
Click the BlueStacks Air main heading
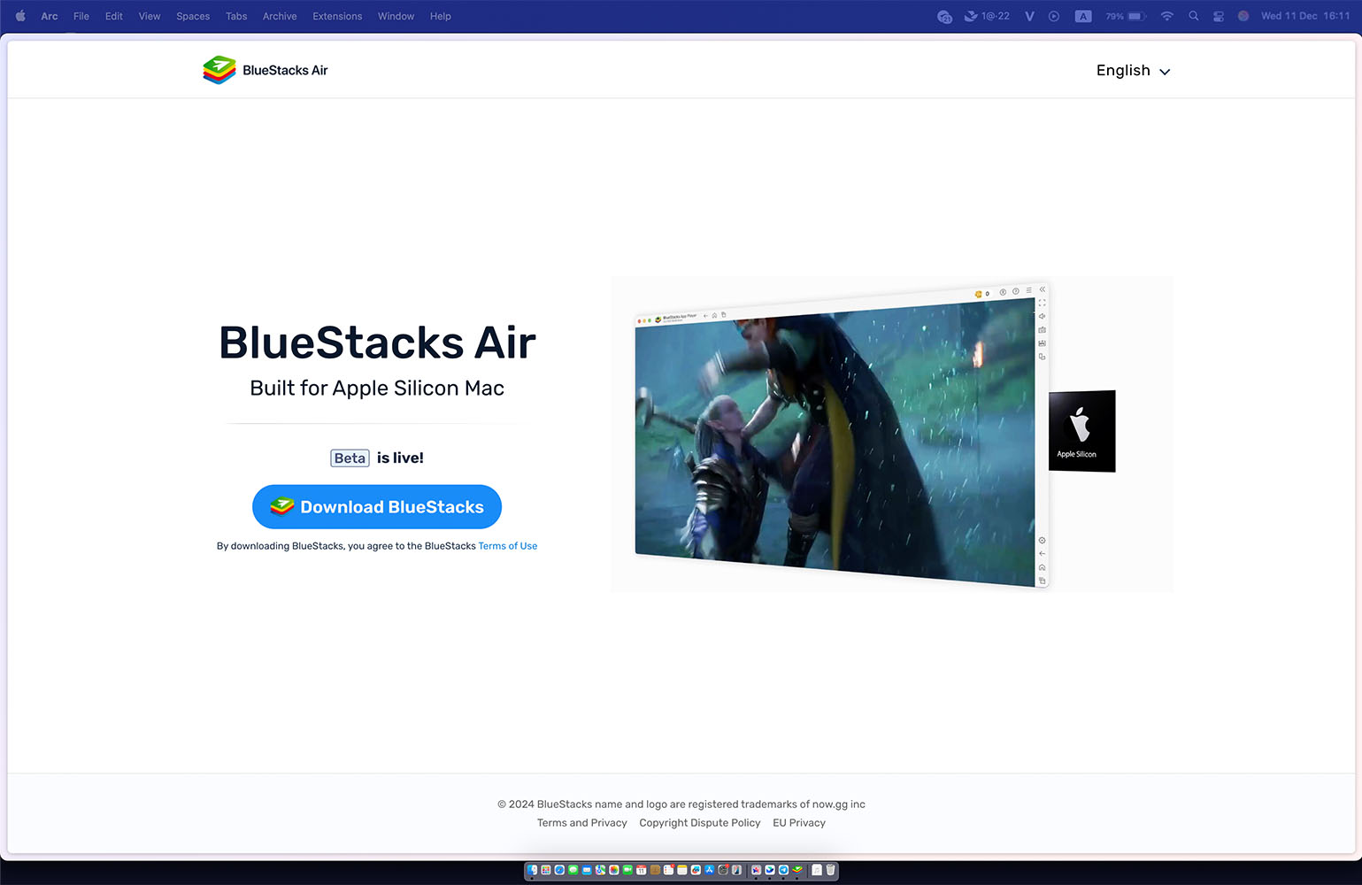pyautogui.click(x=377, y=342)
